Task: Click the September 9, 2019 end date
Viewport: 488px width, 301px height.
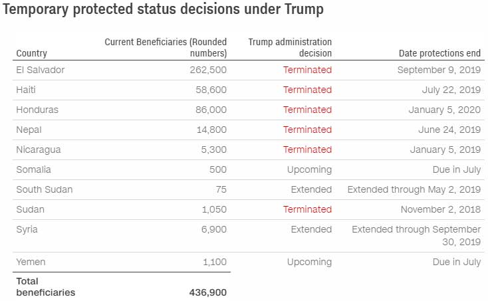Action: coord(439,70)
